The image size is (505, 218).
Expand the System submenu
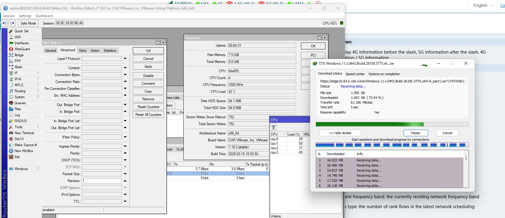(38, 97)
